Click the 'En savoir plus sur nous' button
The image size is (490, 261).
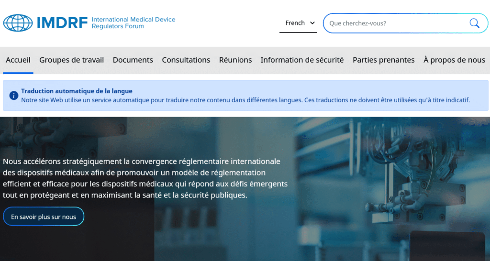[x=44, y=217]
